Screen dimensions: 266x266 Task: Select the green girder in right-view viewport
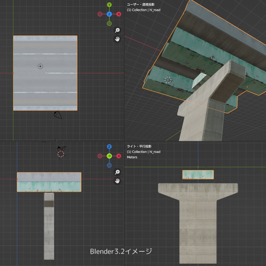198,174
